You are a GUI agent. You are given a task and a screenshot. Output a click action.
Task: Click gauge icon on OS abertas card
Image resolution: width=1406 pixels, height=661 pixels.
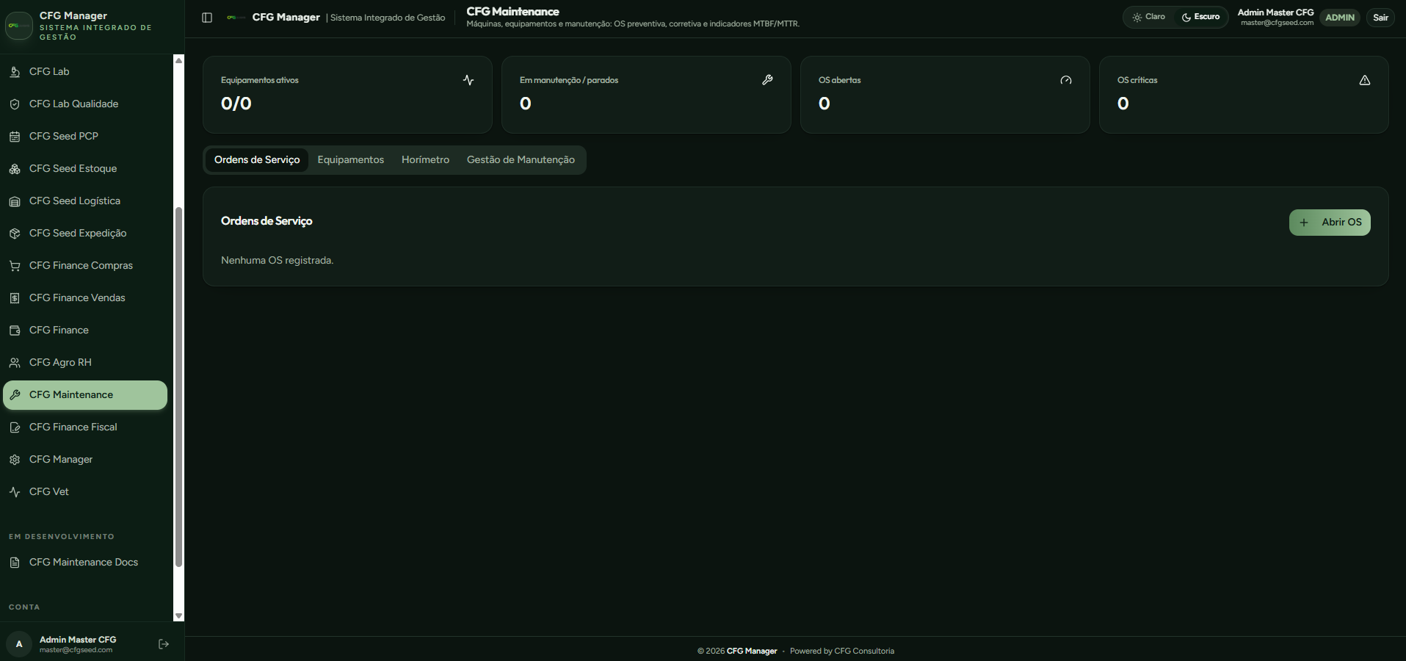pos(1066,80)
